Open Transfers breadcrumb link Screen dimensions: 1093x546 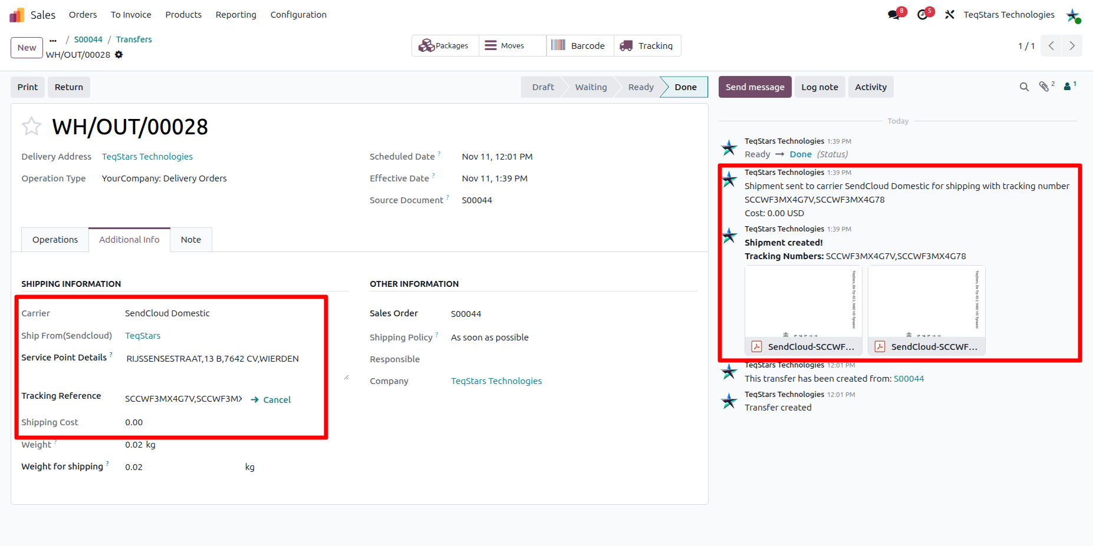(134, 39)
